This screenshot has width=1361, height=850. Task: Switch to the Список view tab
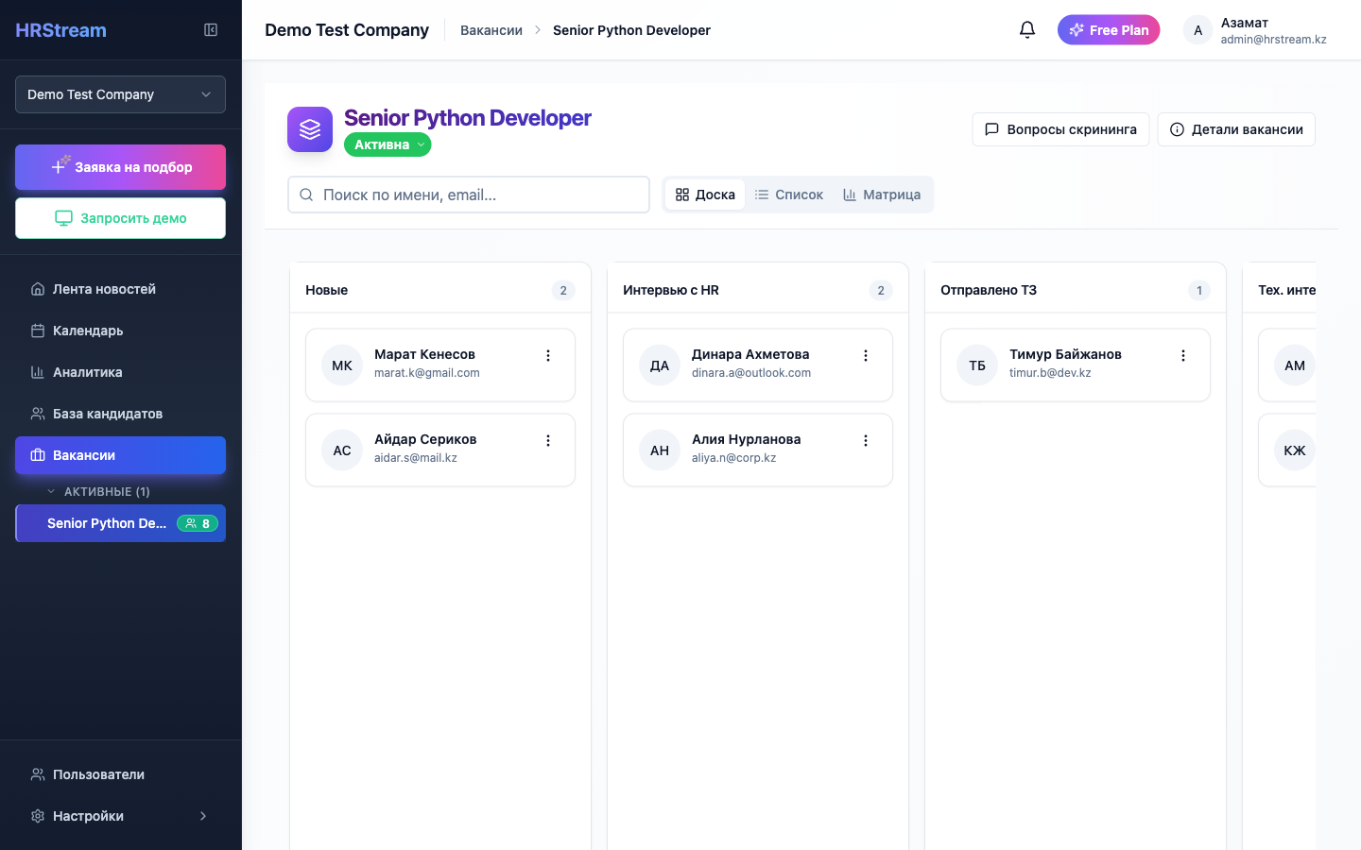[790, 194]
